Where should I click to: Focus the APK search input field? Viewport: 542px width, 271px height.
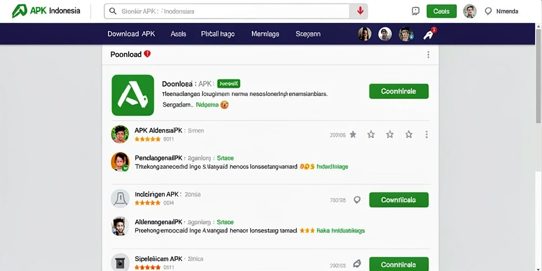[x=227, y=11]
